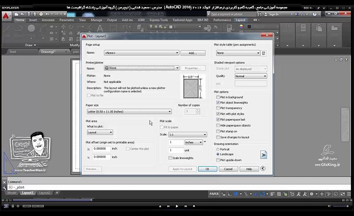
Task: Switch to the Insert ribbon tab
Action: (x=33, y=20)
